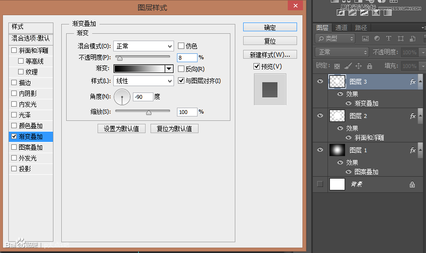Viewport: 426px width, 253px height.
Task: Click the lock all padlock icon
Action: click(x=369, y=66)
